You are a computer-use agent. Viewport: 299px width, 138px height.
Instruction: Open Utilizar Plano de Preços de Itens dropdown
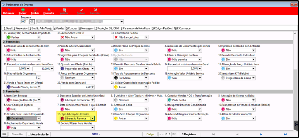(x=146, y=50)
